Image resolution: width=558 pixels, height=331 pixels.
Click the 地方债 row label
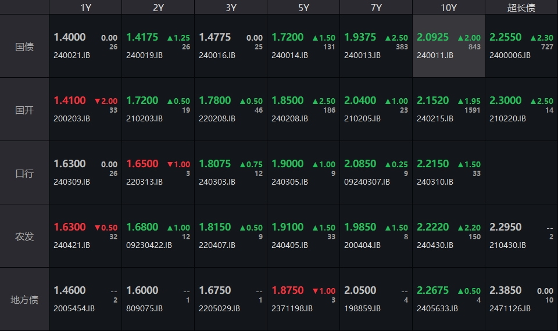[x=24, y=300]
